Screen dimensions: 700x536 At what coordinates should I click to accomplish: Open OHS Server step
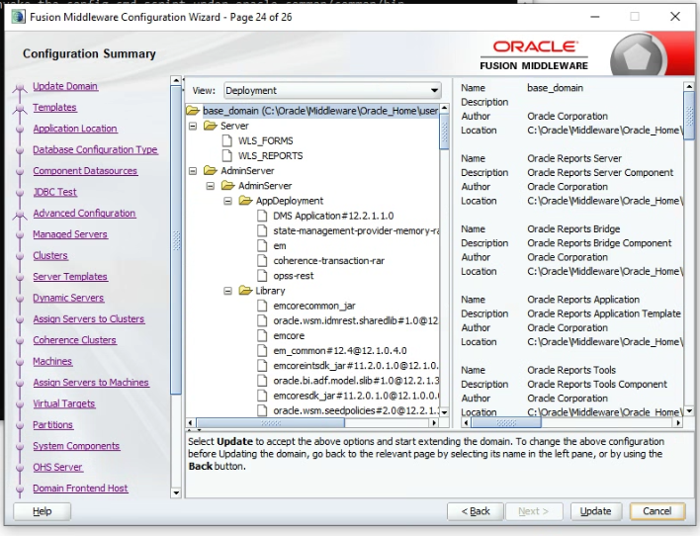(57, 467)
